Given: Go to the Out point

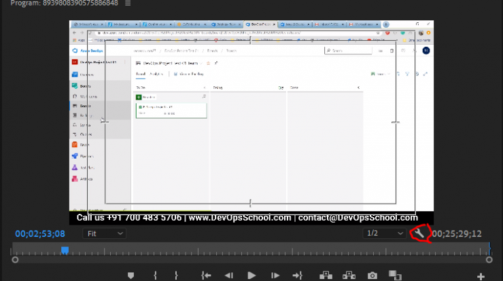Looking at the screenshot, I should [297, 276].
